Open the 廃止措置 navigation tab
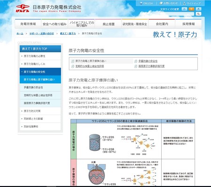Screen dimensions: 211x187 [x=108, y=24]
